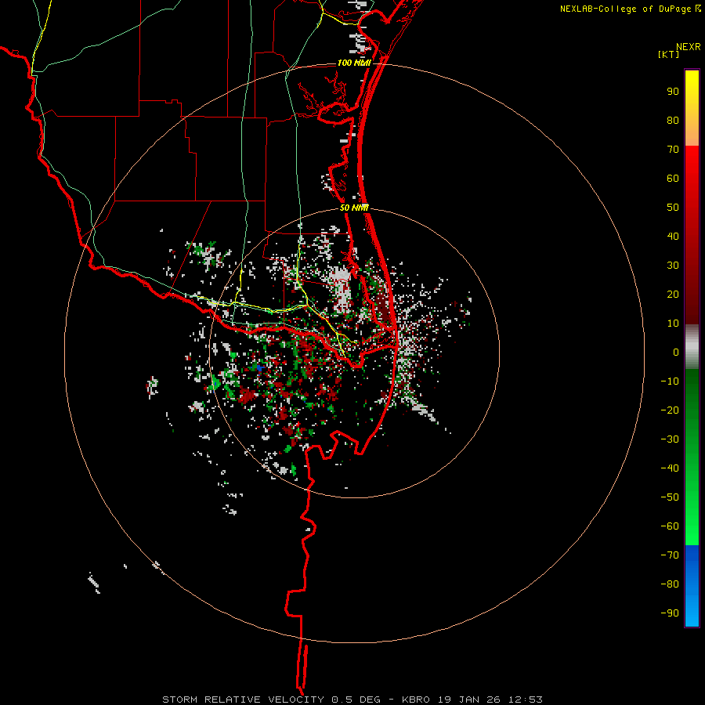Click the 90 value on the velocity scale

click(x=673, y=92)
